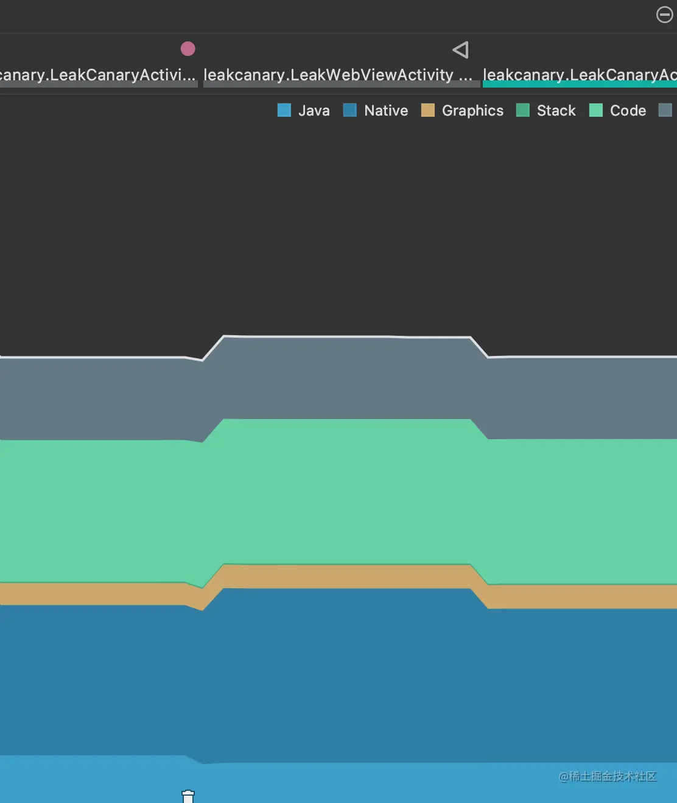Select the leakcanary.LeakWebViewActivity activity bar
The image size is (677, 803).
pos(342,85)
